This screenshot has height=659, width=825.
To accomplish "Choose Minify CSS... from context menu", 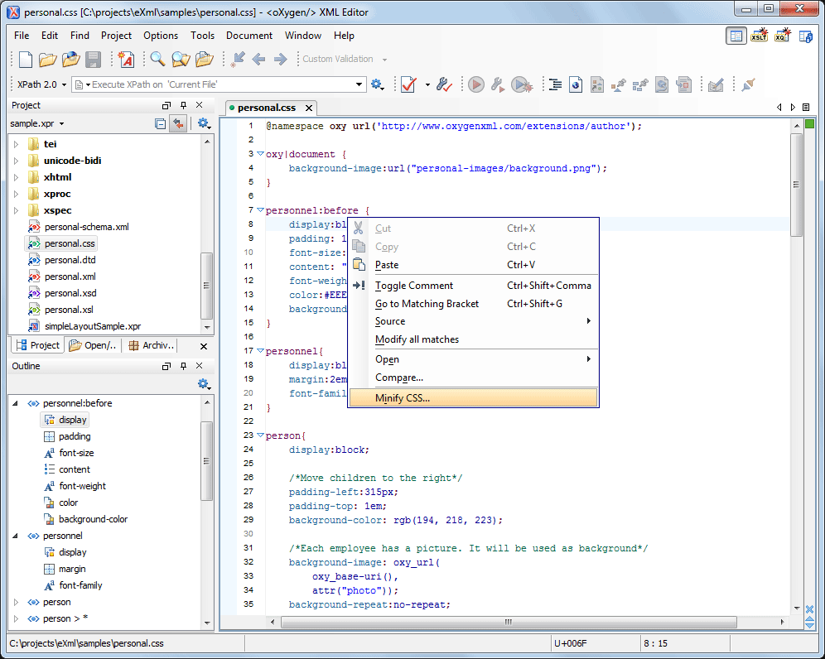I will point(473,397).
